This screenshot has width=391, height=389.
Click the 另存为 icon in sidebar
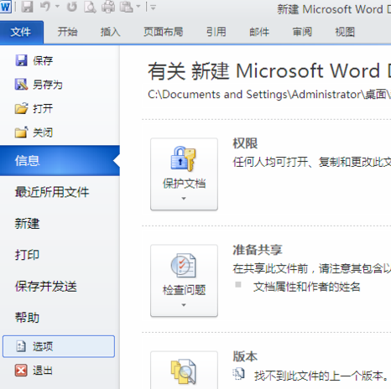21,85
